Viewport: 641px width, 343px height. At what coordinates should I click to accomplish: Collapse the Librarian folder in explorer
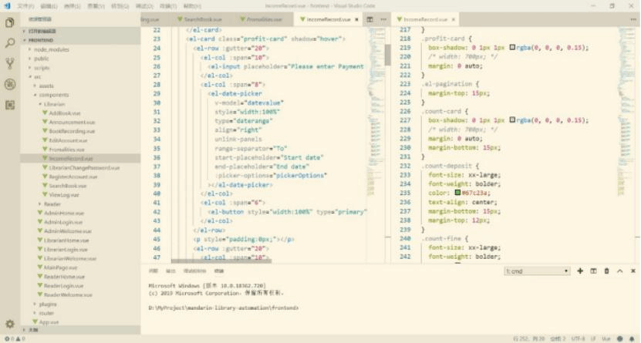pyautogui.click(x=55, y=103)
